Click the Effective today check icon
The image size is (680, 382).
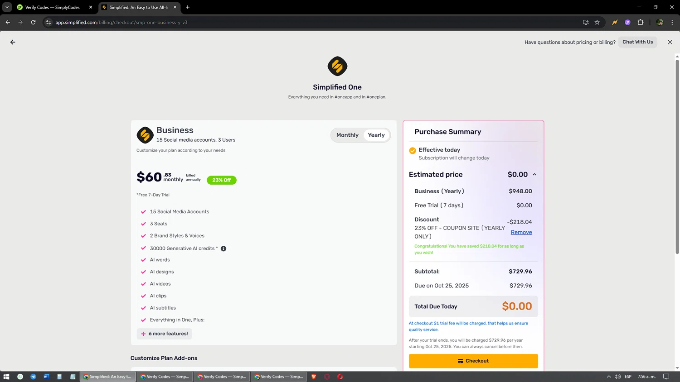click(413, 151)
